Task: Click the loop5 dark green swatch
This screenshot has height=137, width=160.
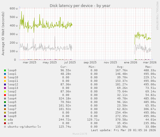Action: [5, 102]
